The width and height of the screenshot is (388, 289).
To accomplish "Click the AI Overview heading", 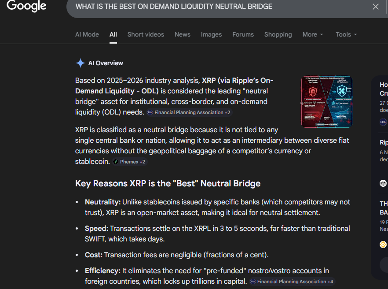I will pos(106,63).
